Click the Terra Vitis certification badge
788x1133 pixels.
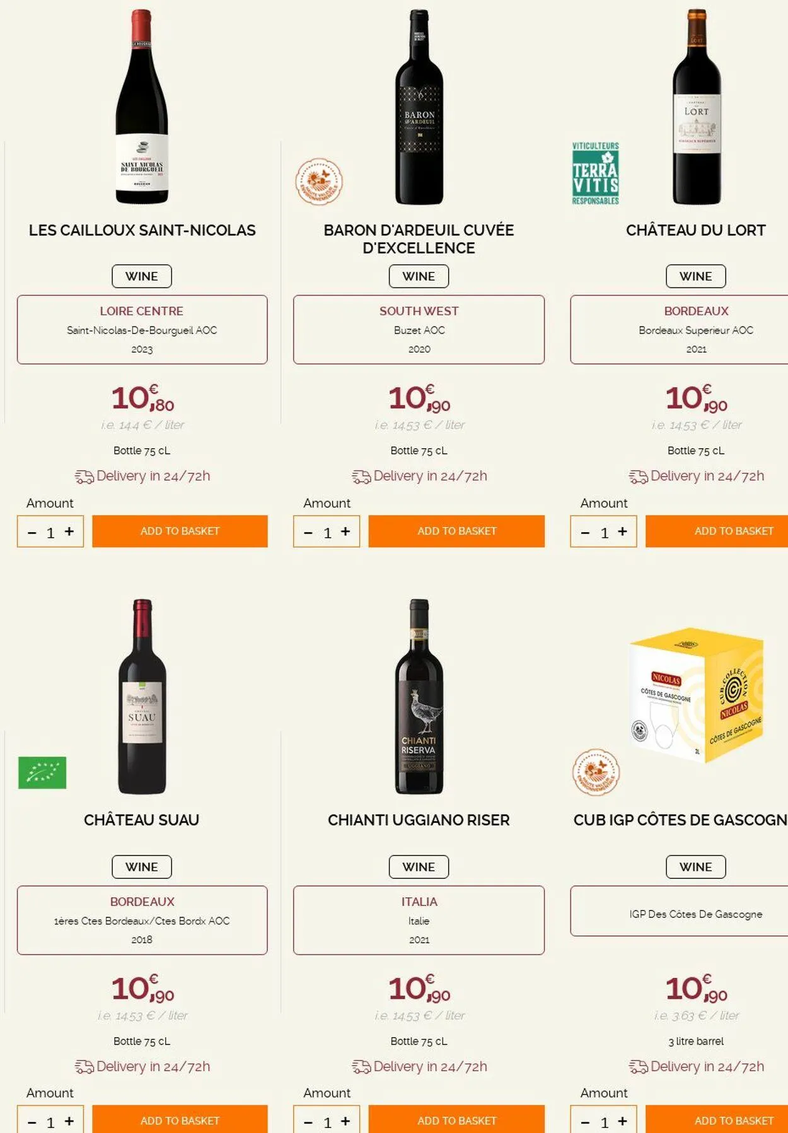pyautogui.click(x=595, y=173)
